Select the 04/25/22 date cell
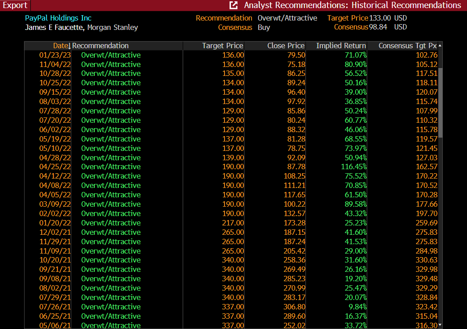Viewport: 467px width, 329px height. [x=55, y=167]
